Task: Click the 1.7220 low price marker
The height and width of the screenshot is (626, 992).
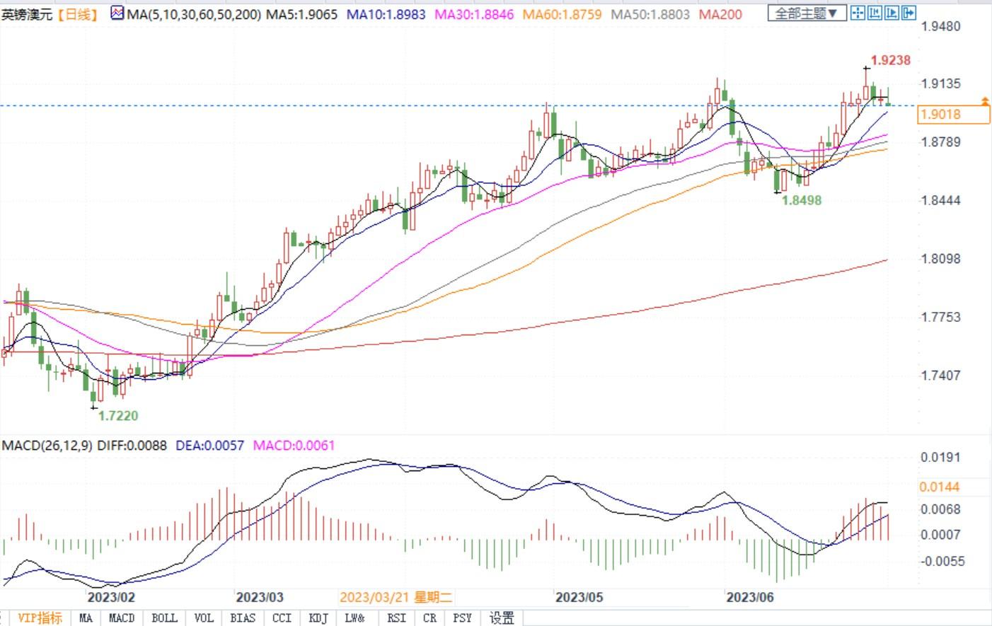Action: tap(118, 416)
